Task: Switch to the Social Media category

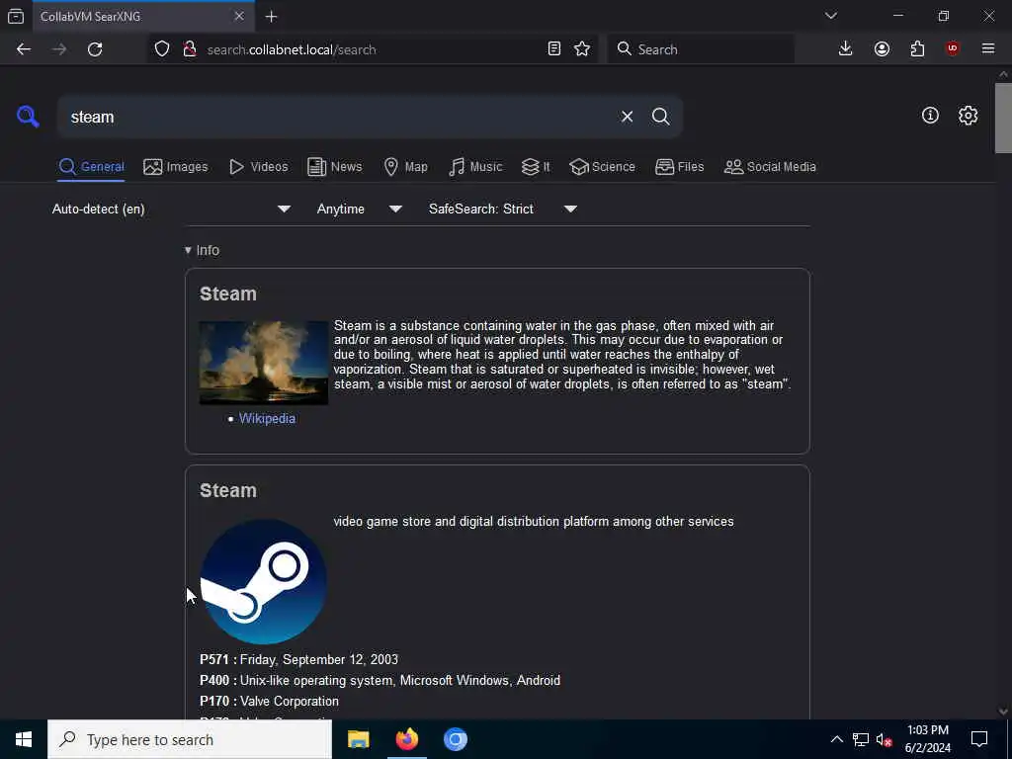Action: coord(770,167)
